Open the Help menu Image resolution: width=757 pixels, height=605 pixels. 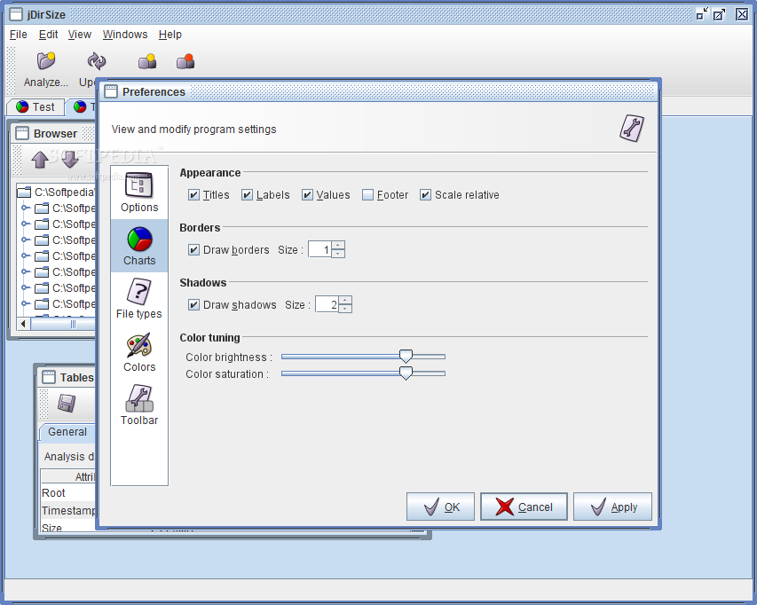point(170,35)
